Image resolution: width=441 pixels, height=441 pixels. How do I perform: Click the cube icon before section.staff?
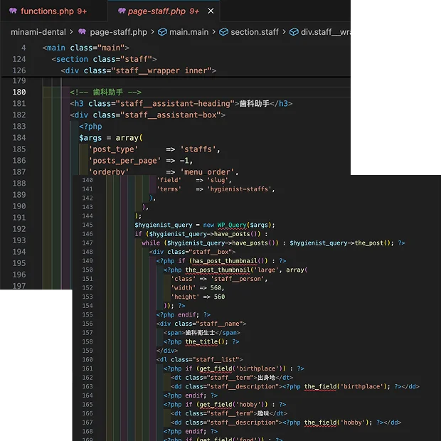[x=223, y=32]
